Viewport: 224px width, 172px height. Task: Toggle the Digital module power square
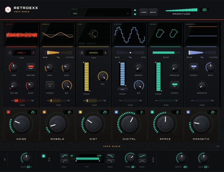[116, 112]
